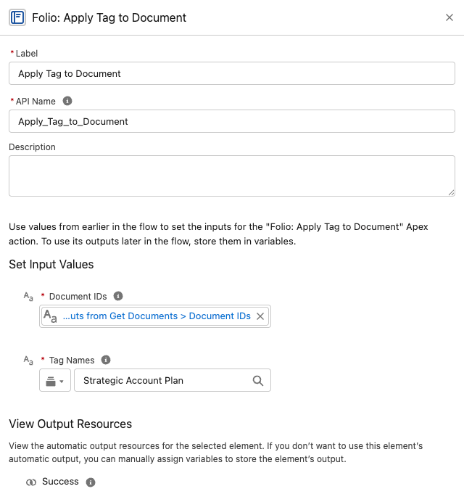Click the Success output link icon

click(31, 482)
